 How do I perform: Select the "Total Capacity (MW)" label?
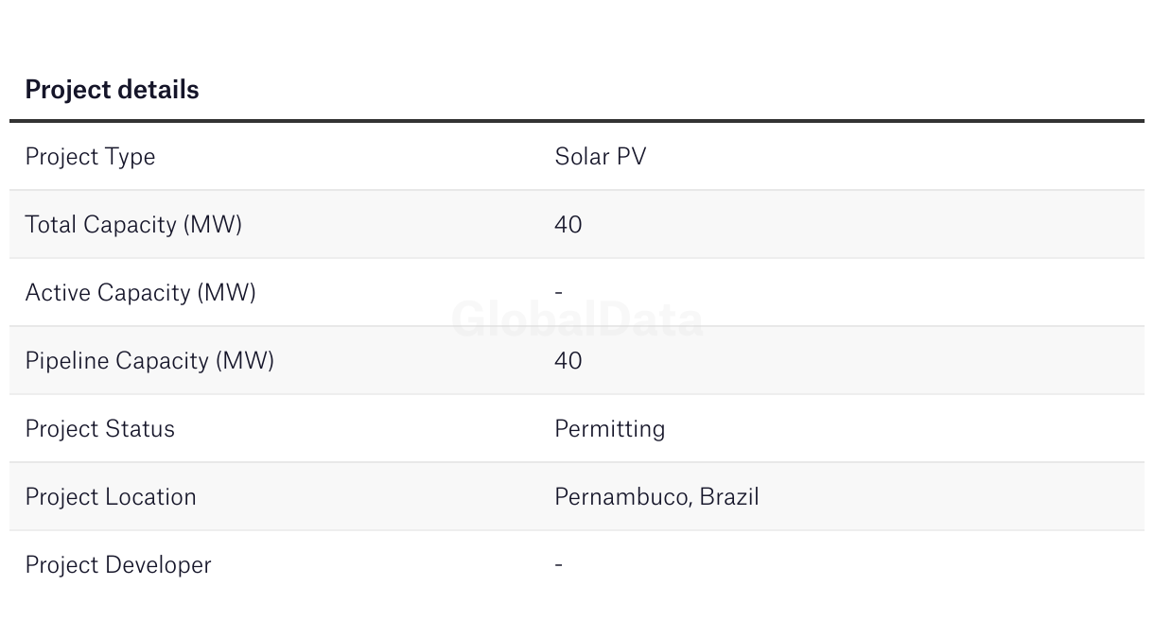coord(133,225)
